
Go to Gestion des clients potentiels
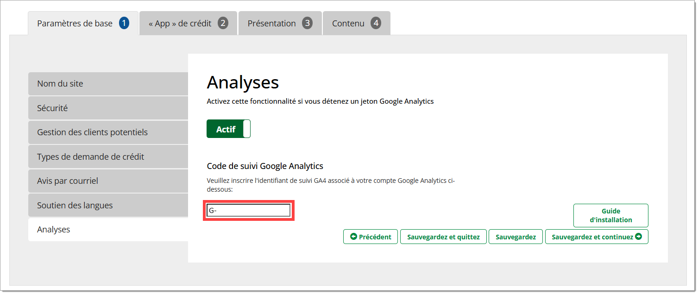[x=108, y=132]
